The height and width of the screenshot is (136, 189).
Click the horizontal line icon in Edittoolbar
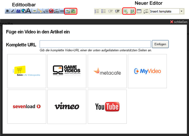click(62, 11)
